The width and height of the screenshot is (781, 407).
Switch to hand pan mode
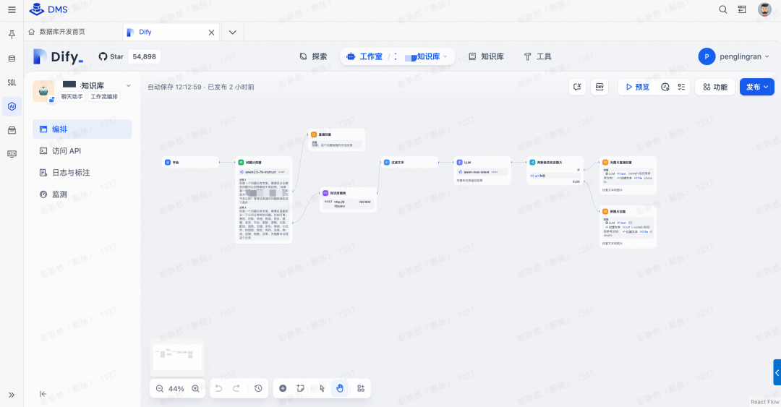pos(340,389)
